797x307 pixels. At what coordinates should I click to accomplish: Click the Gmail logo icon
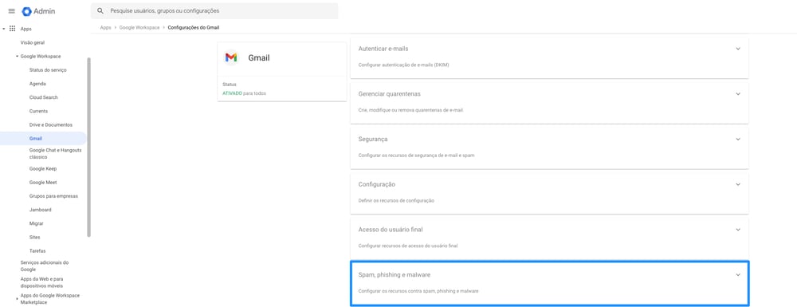coord(231,57)
